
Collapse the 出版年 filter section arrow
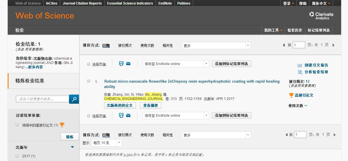coord(72,147)
